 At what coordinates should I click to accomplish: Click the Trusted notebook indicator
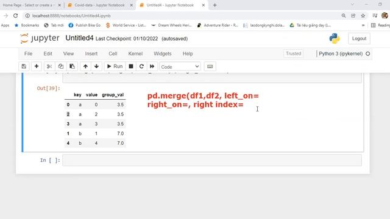click(293, 54)
